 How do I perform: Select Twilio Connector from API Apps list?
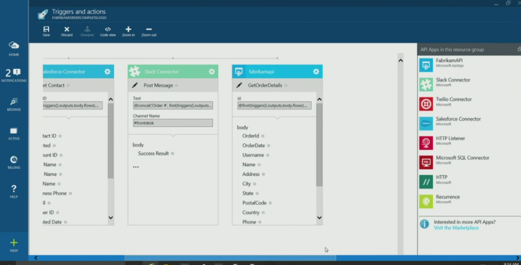click(x=453, y=102)
